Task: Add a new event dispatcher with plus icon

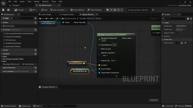Action: (36, 68)
